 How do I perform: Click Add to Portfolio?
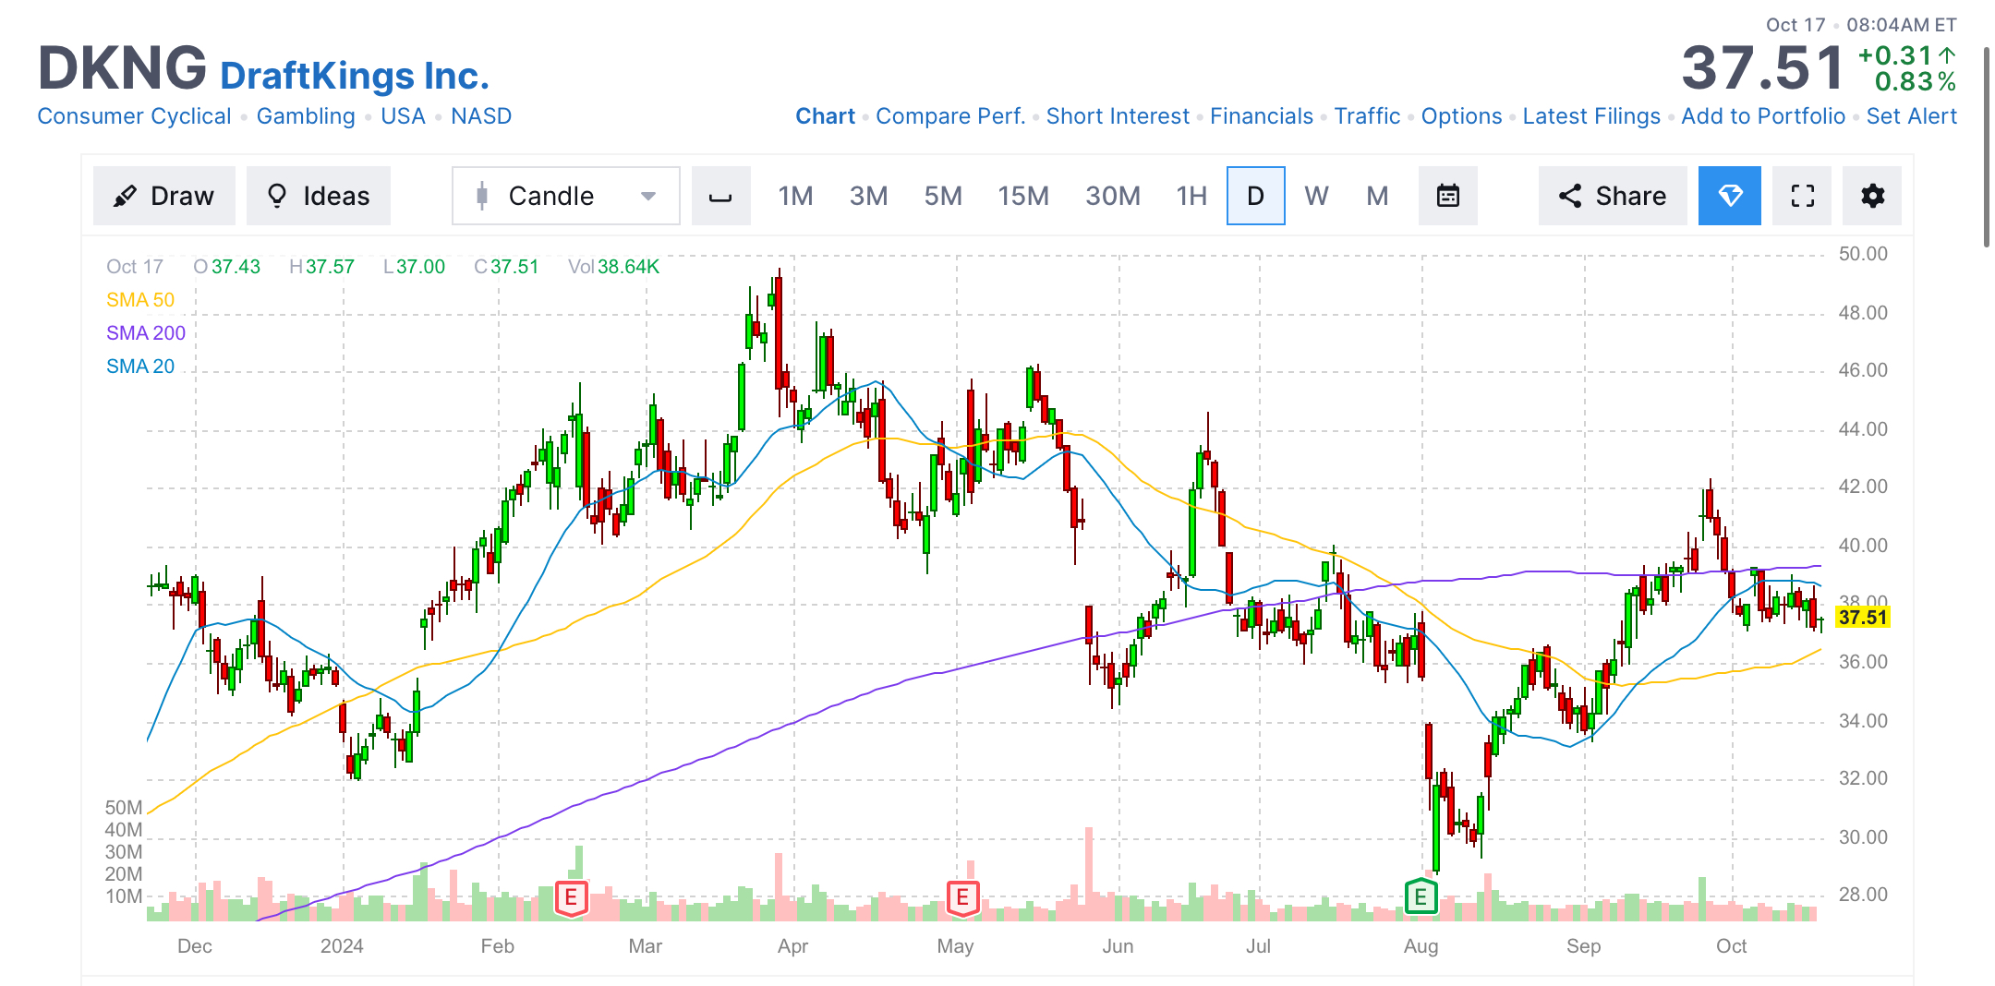tap(1763, 115)
